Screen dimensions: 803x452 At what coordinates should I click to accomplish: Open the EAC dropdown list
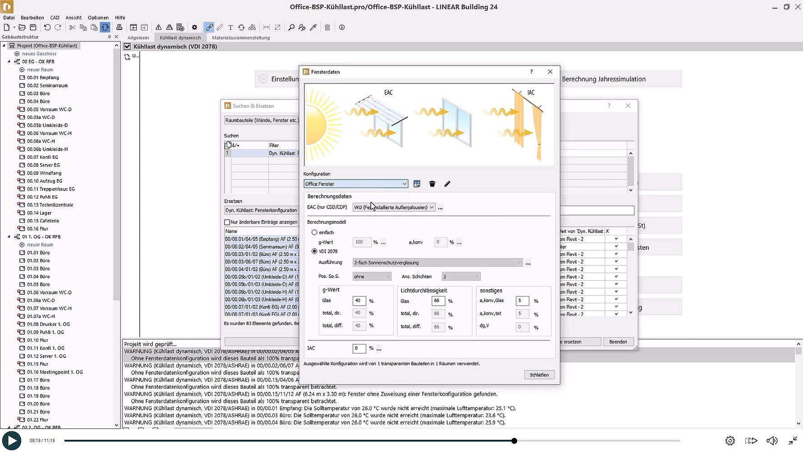point(431,207)
